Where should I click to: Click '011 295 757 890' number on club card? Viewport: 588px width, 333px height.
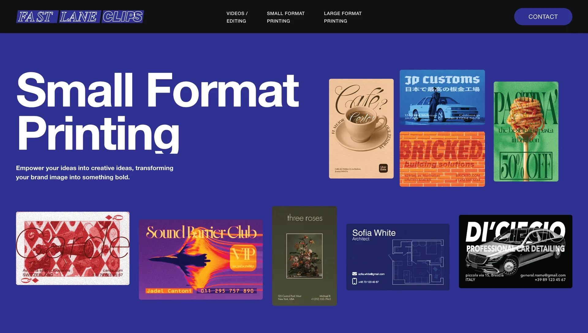227,291
